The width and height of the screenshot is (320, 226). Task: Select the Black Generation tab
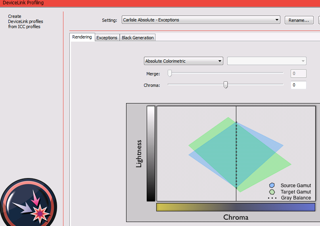138,38
